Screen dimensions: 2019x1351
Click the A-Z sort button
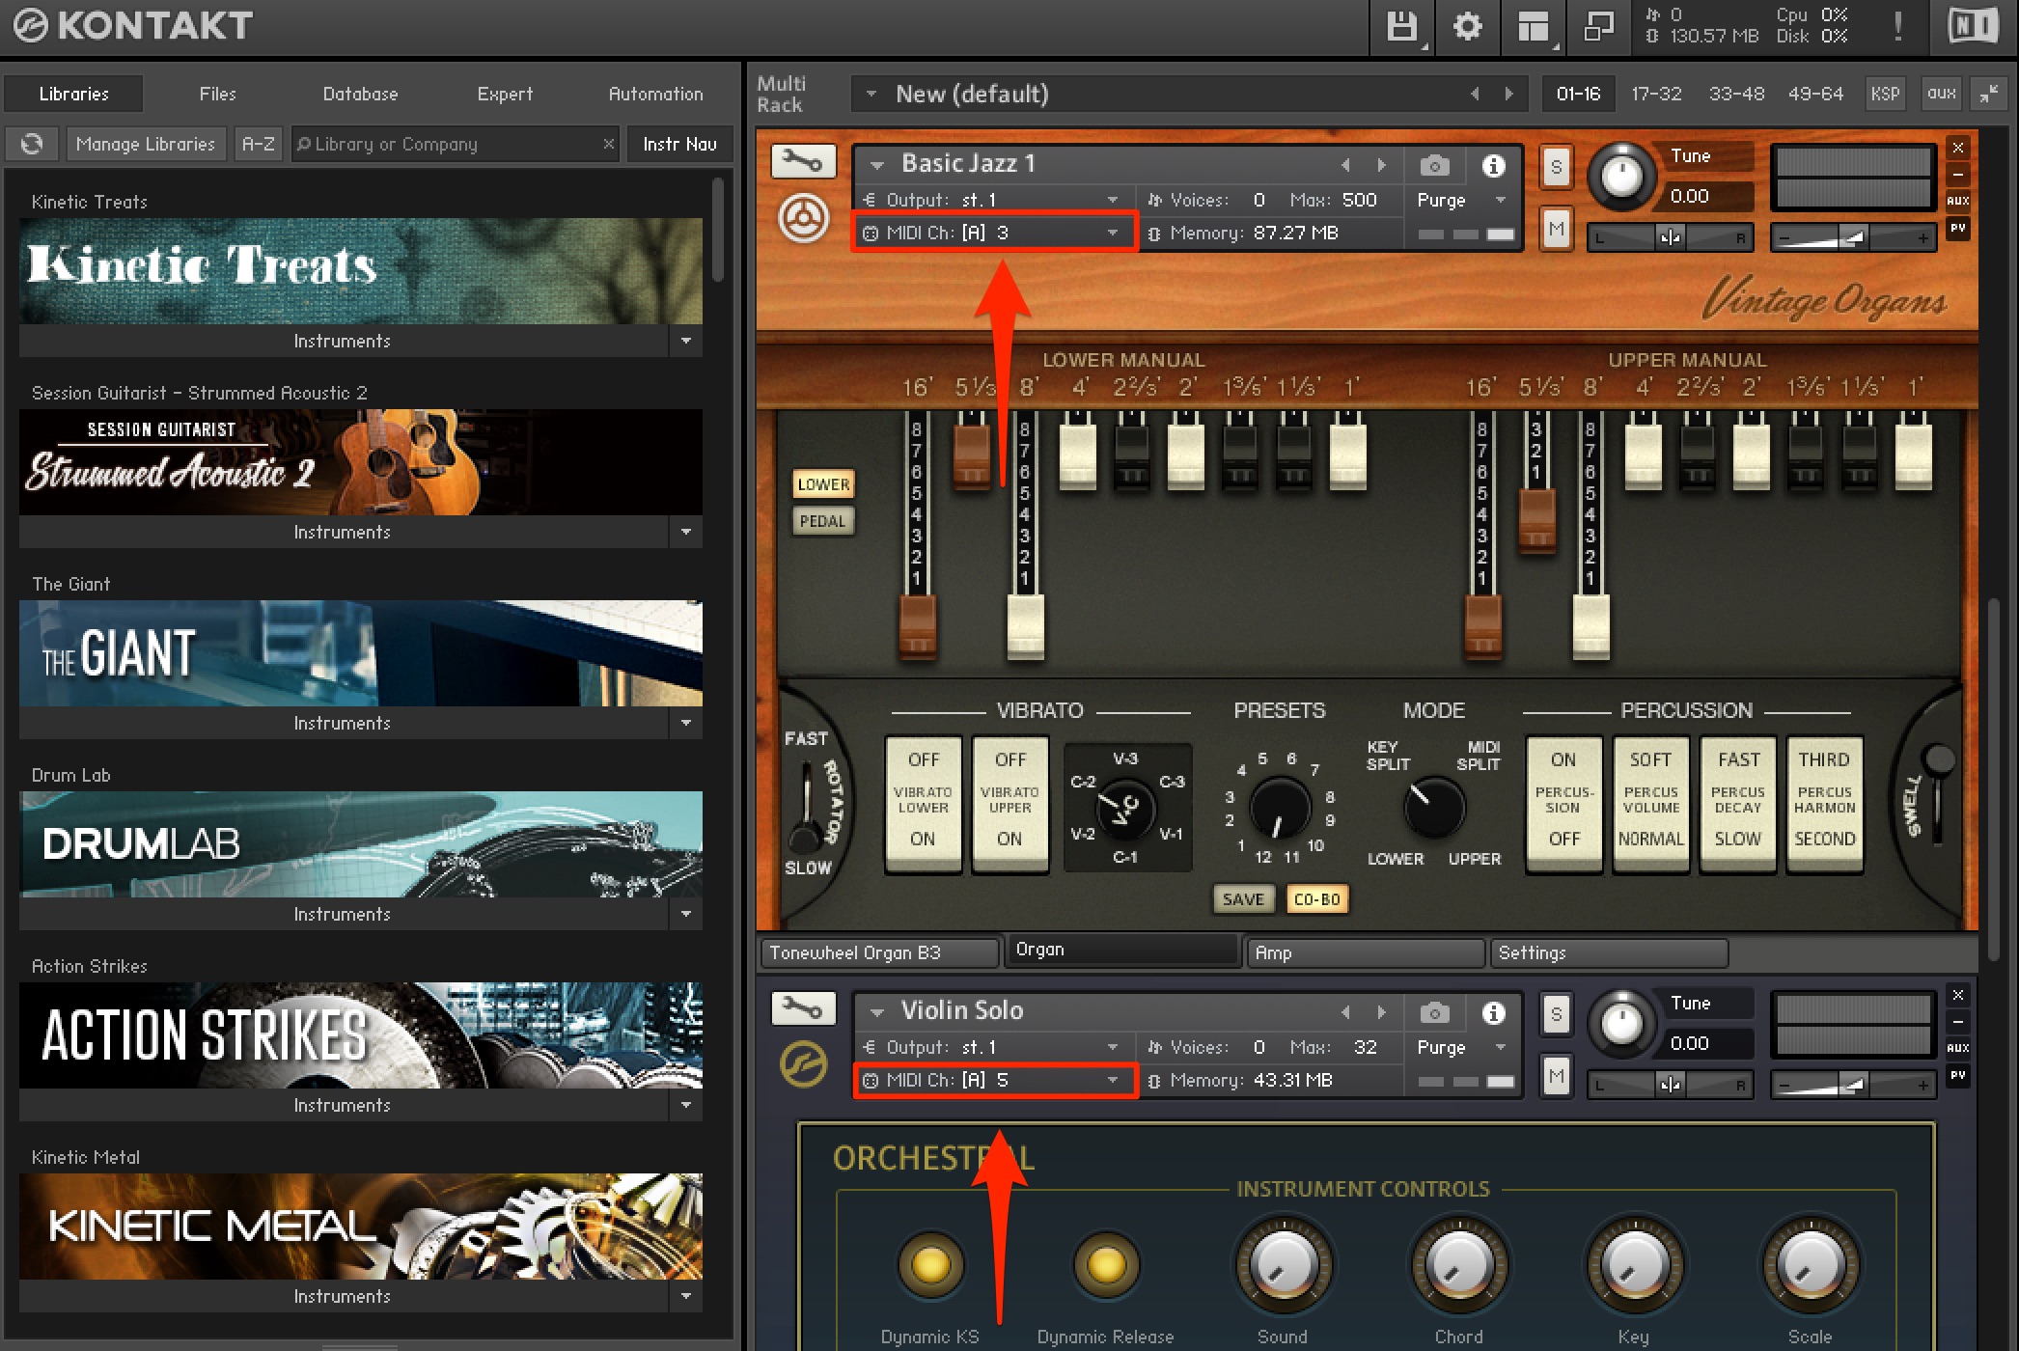(x=258, y=144)
